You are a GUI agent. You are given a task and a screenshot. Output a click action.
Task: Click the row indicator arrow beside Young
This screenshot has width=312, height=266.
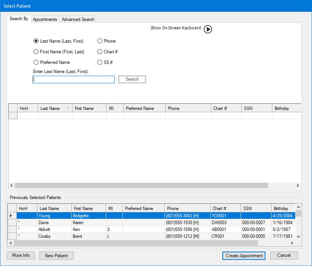coord(11,216)
